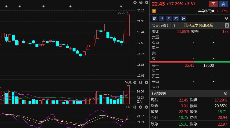The height and width of the screenshot is (128, 230).
Task: Click the 强 tag icon
Action: tap(154, 18)
